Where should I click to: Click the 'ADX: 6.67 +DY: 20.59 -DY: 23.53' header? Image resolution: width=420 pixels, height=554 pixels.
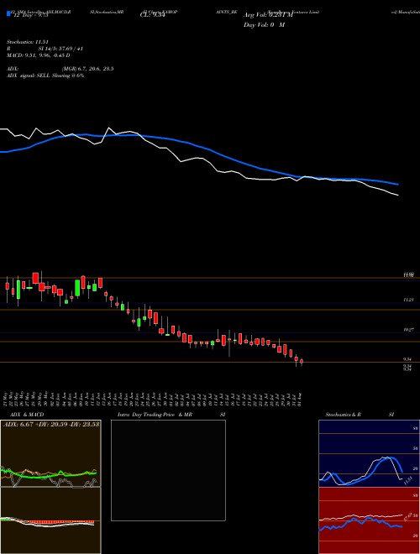tap(51, 424)
